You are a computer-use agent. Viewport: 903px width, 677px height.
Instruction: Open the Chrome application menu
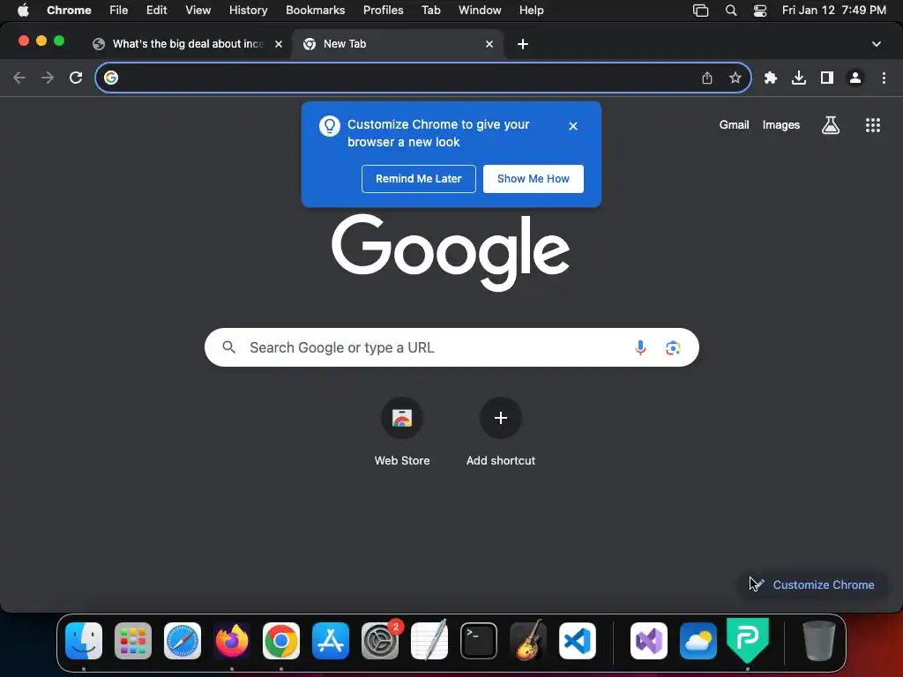pyautogui.click(x=69, y=11)
